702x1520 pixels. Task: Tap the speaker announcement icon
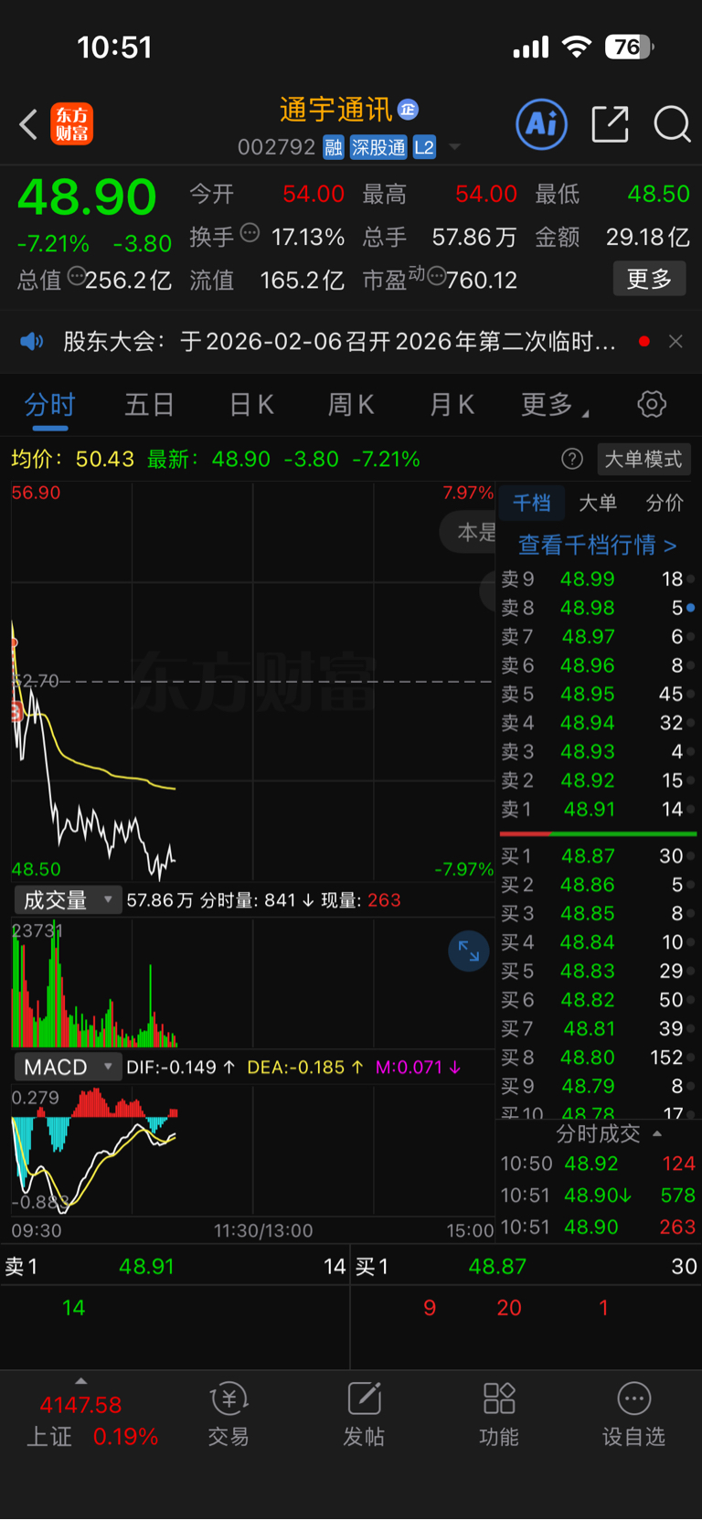(x=32, y=341)
